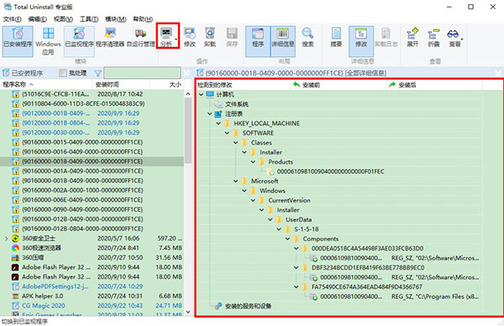Collapse the Microsoft registry key
Screen dimensions: 504x326
(x=236, y=181)
